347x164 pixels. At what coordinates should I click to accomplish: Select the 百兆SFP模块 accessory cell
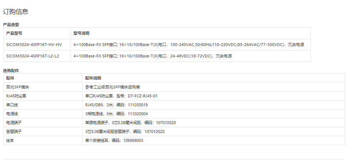click(x=17, y=87)
